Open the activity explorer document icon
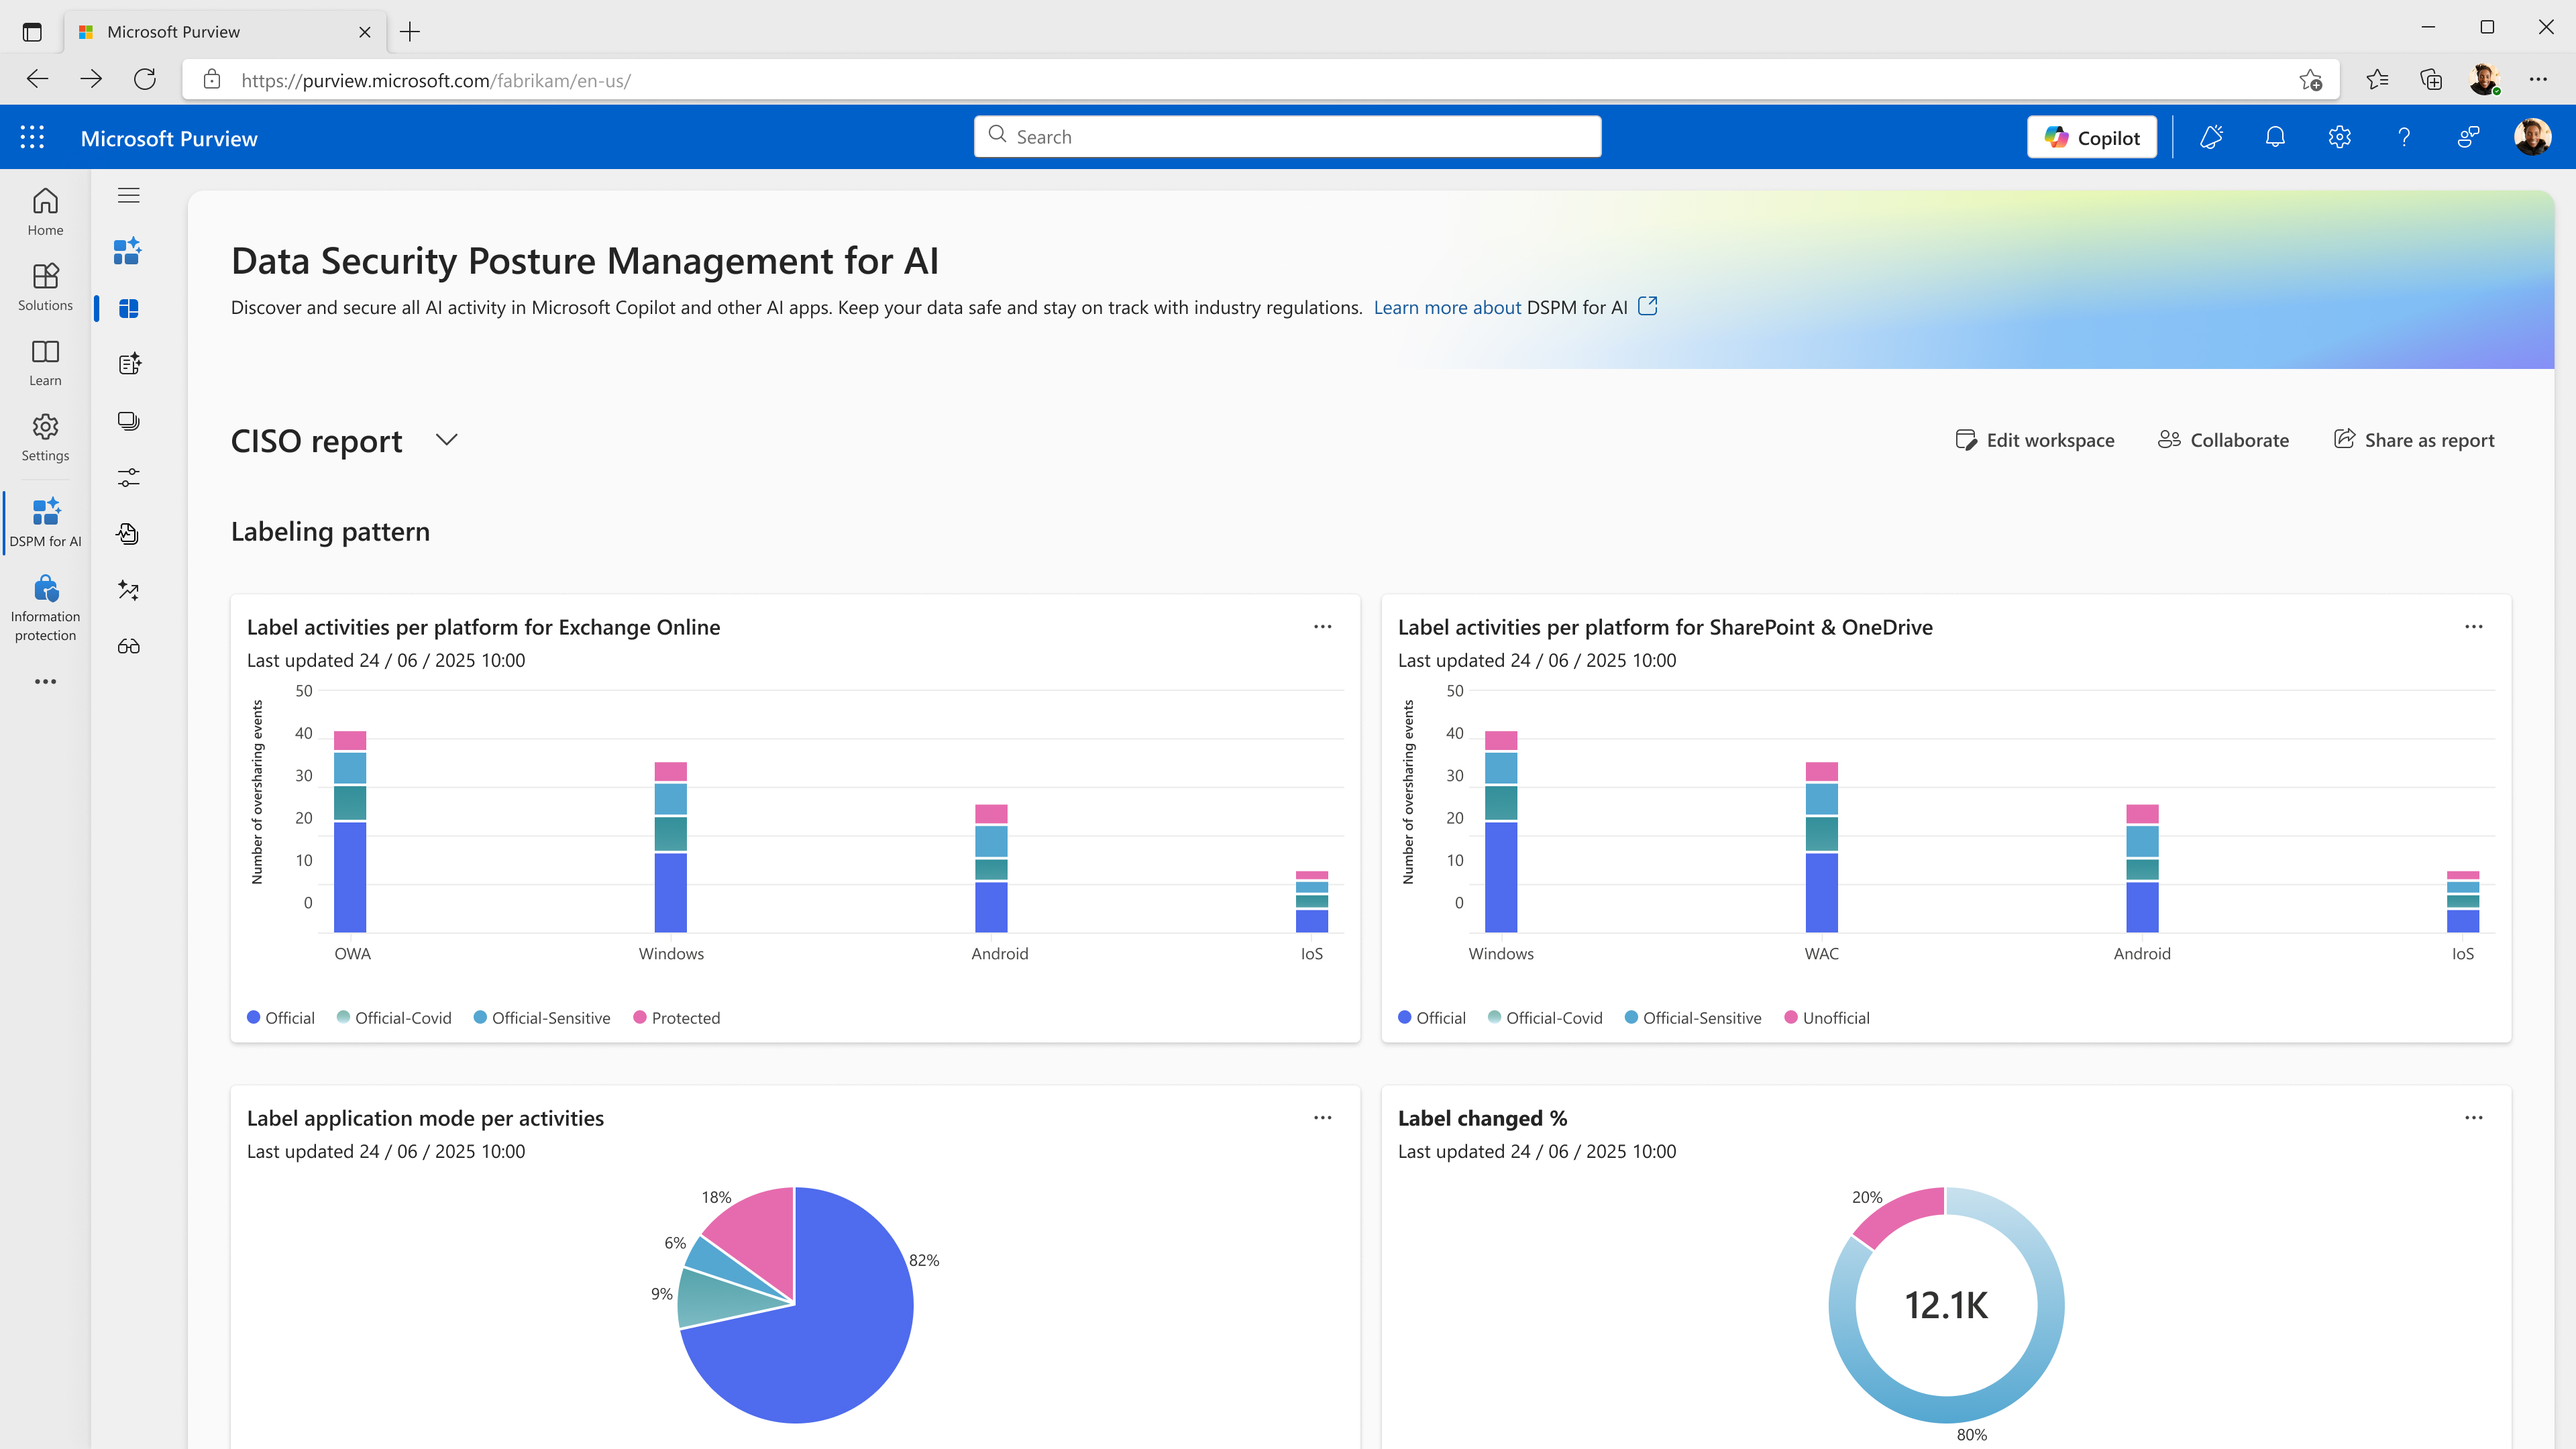Viewport: 2576px width, 1449px height. click(128, 534)
